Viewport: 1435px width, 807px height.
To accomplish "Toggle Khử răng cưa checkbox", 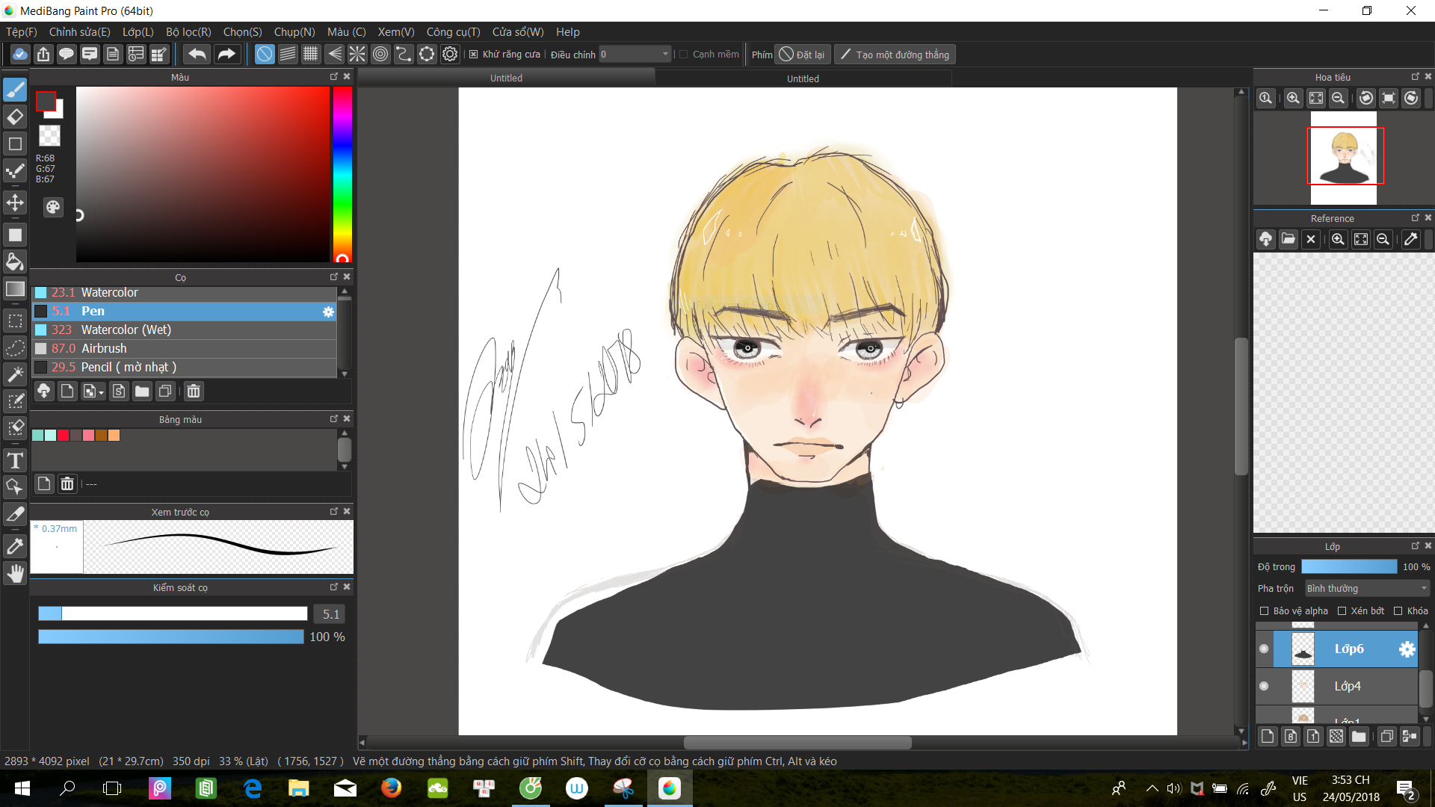I will coord(473,54).
